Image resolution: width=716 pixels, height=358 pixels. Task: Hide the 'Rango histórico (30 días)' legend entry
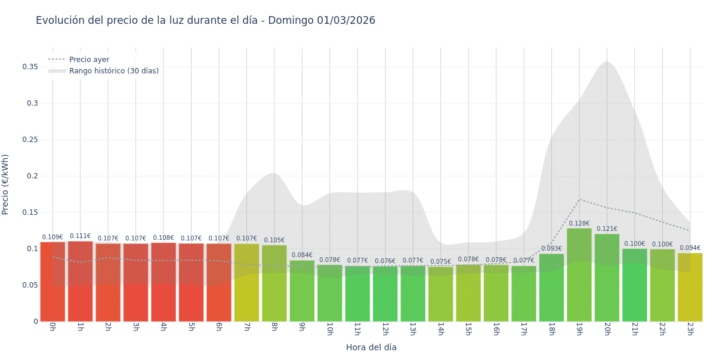point(113,71)
